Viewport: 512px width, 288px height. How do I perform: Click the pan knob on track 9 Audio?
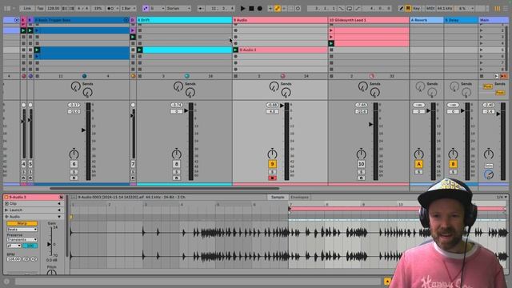272,154
